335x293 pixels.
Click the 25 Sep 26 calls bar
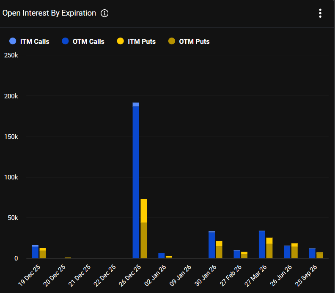tap(312, 253)
